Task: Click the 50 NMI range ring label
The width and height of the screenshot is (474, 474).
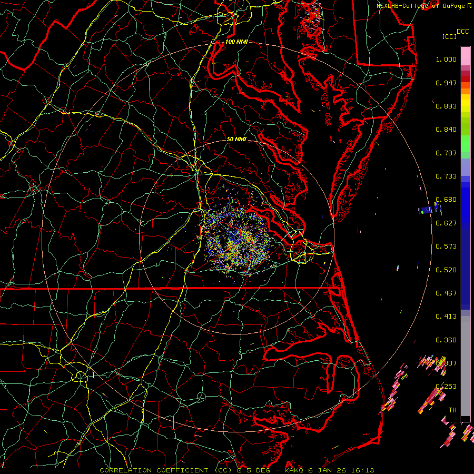Action: [x=236, y=140]
